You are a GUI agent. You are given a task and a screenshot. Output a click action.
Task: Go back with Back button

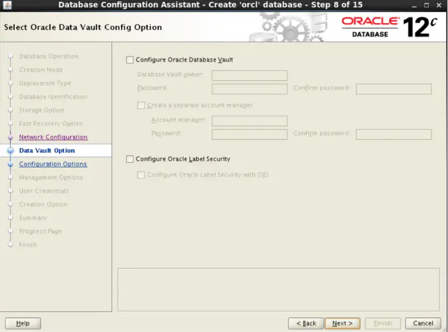pos(306,323)
